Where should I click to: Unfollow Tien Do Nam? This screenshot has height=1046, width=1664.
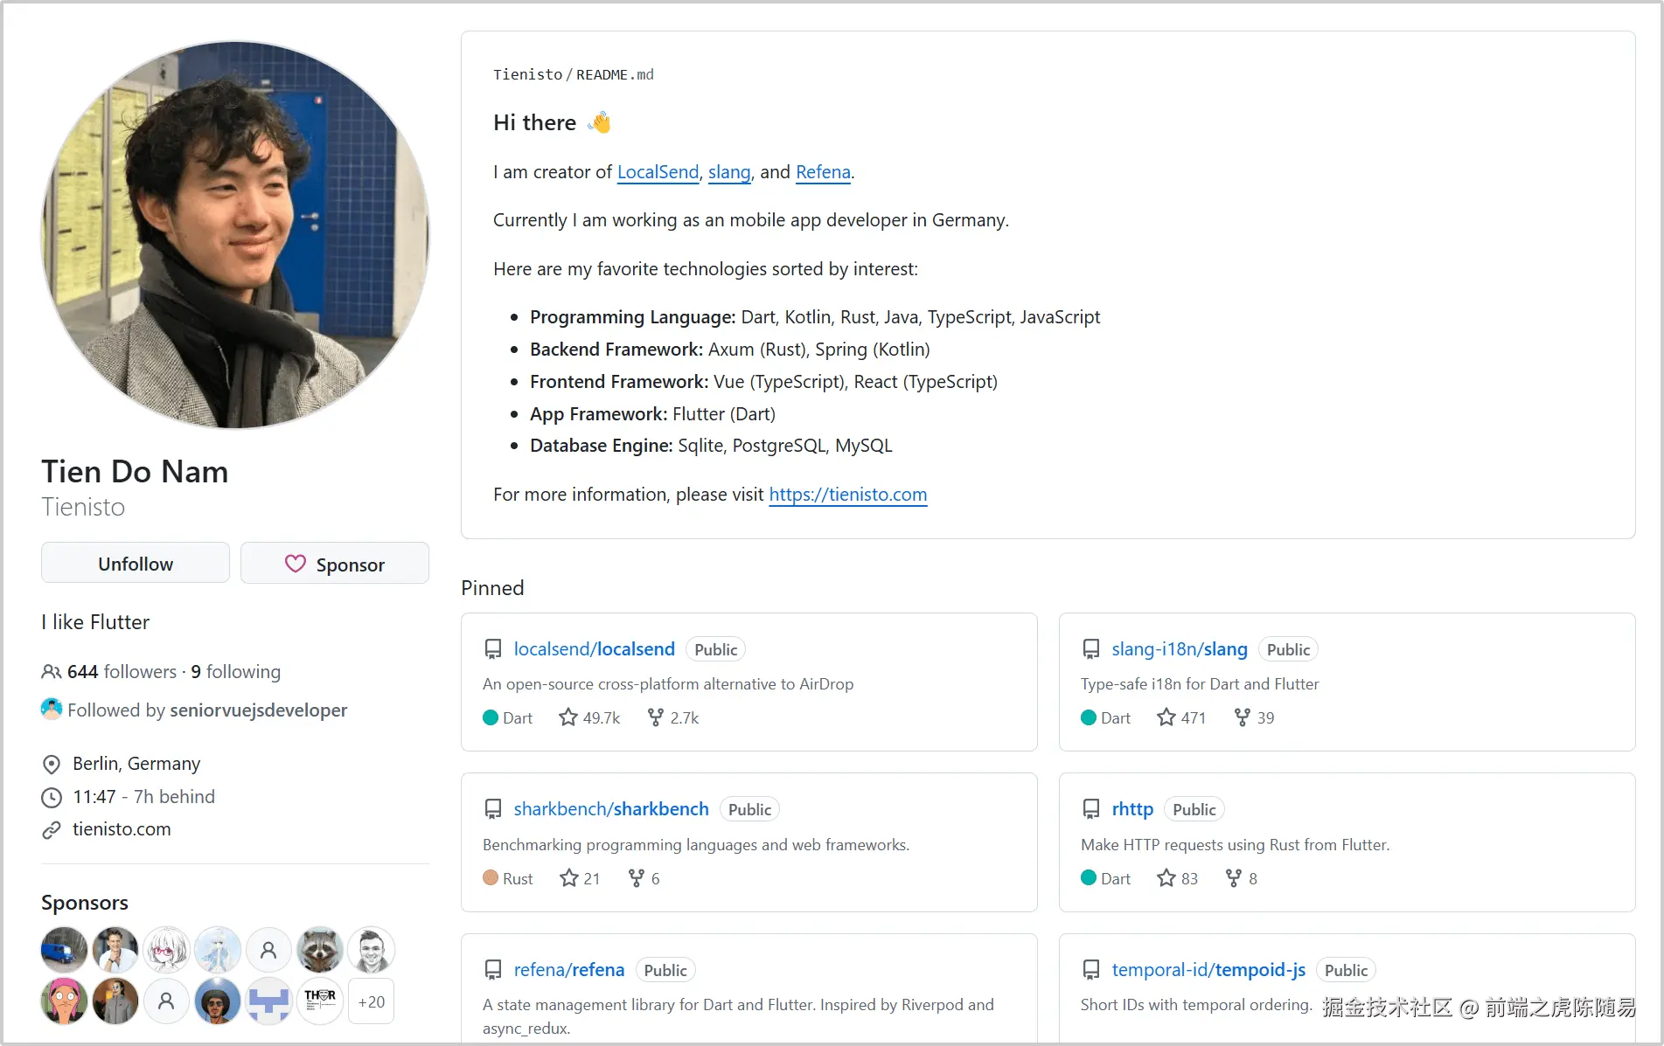click(x=136, y=564)
